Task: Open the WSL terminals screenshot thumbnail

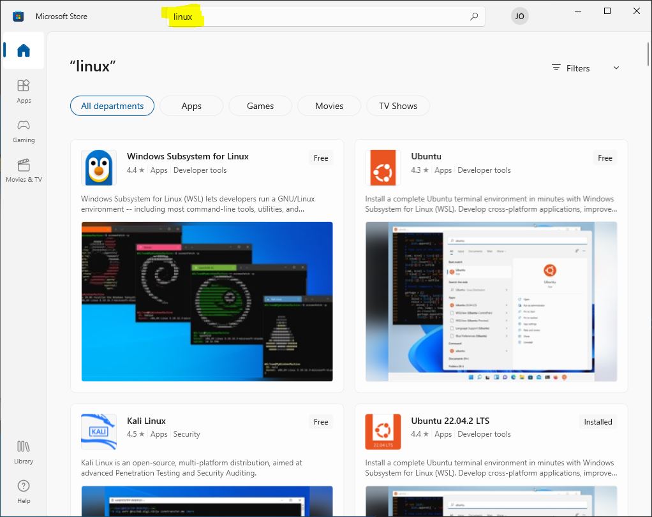Action: point(207,302)
